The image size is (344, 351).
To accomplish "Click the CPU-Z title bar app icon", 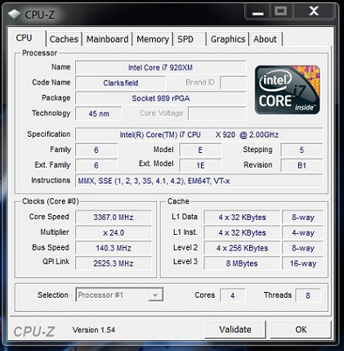I will [13, 14].
